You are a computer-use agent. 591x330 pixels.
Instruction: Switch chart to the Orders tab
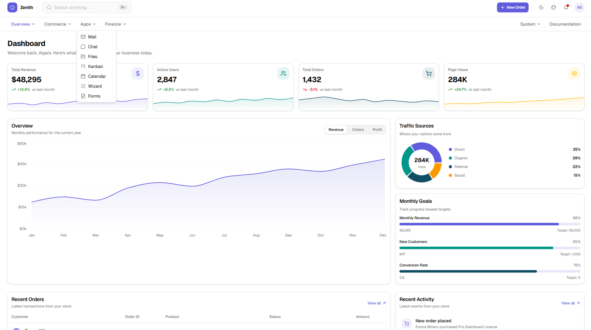click(358, 129)
